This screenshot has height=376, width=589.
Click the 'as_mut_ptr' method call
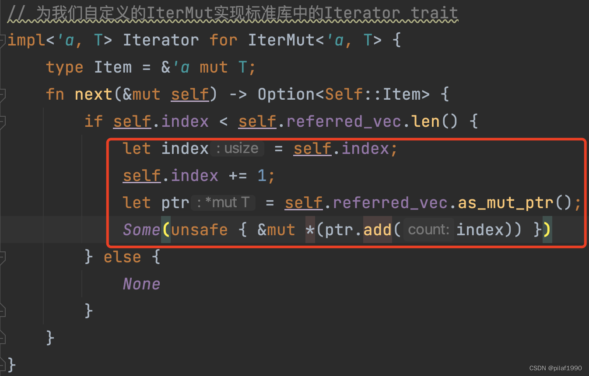tap(506, 203)
